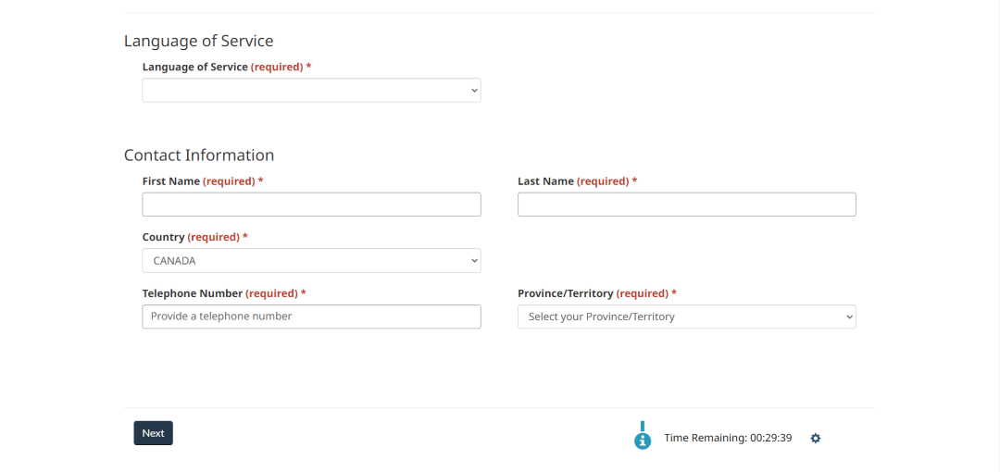Click the chevron on the Language of Service select
This screenshot has width=1000, height=472.
pos(474,91)
